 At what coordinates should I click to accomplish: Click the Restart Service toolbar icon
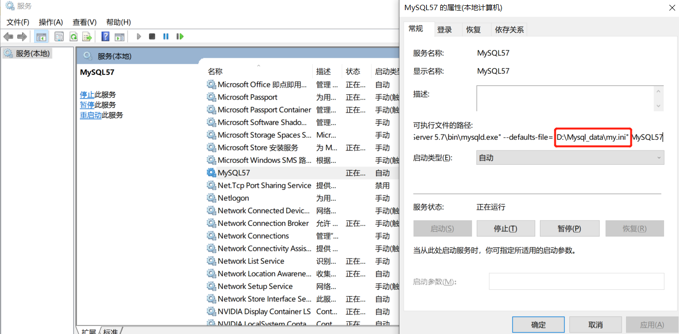[180, 37]
